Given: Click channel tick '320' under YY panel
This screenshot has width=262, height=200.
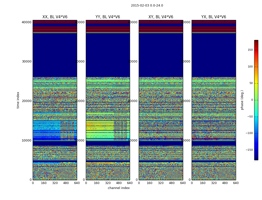Looking at the screenshot, I should [x=108, y=183].
